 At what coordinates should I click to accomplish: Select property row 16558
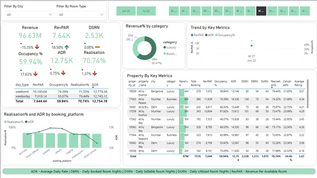pos(216,151)
